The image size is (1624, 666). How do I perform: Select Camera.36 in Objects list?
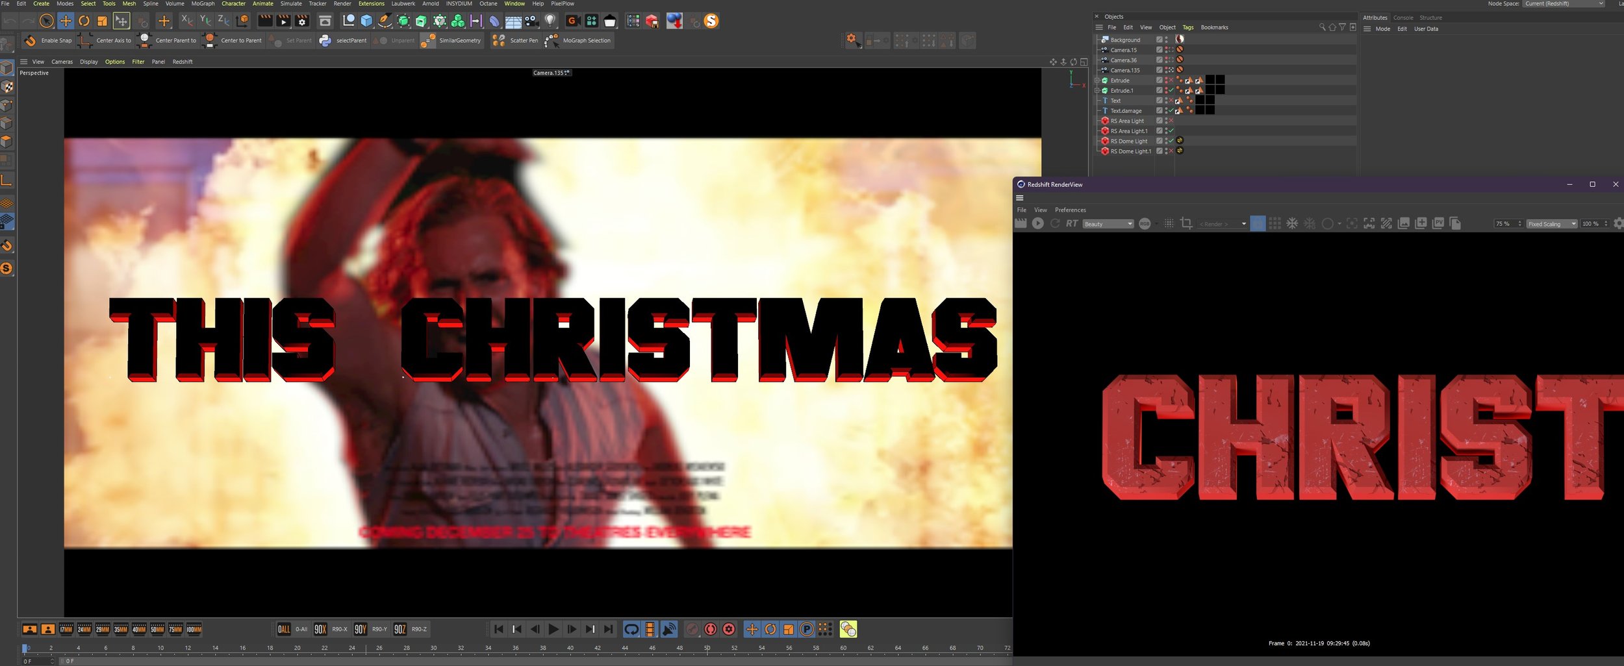point(1123,60)
